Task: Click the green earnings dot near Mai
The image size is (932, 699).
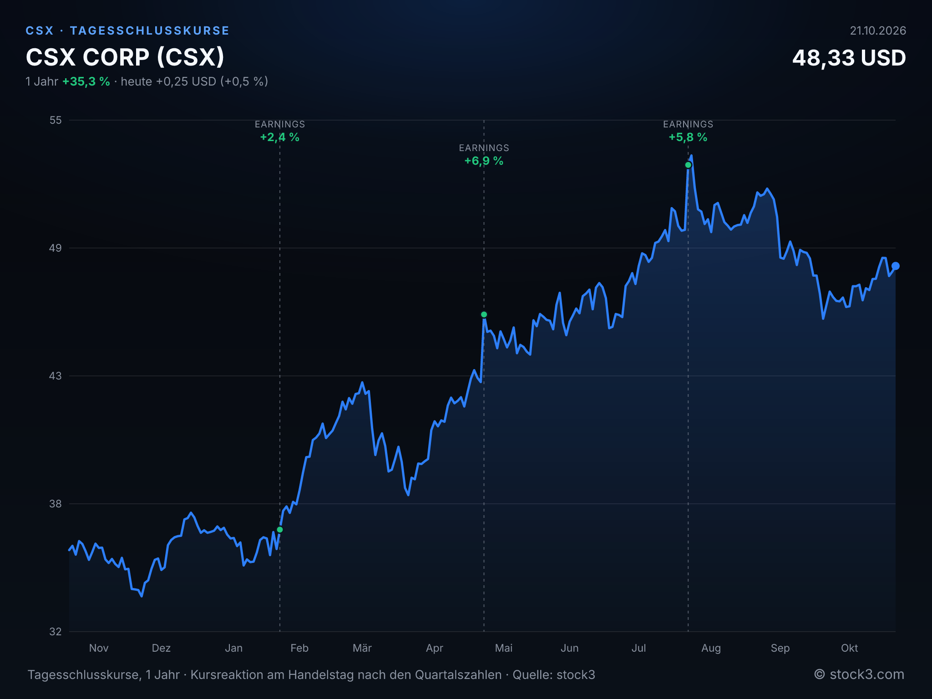Action: 484,314
